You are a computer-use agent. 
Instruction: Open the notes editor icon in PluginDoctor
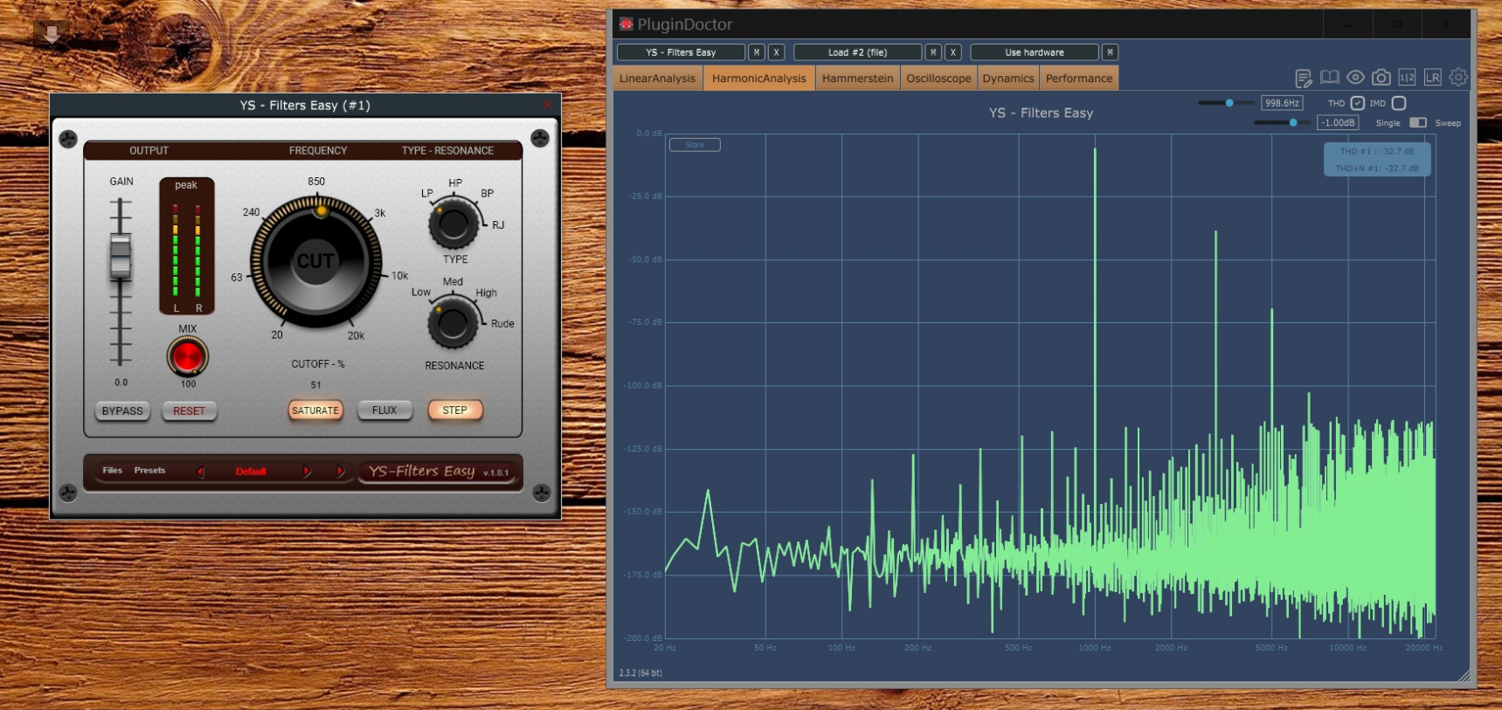click(x=1304, y=78)
